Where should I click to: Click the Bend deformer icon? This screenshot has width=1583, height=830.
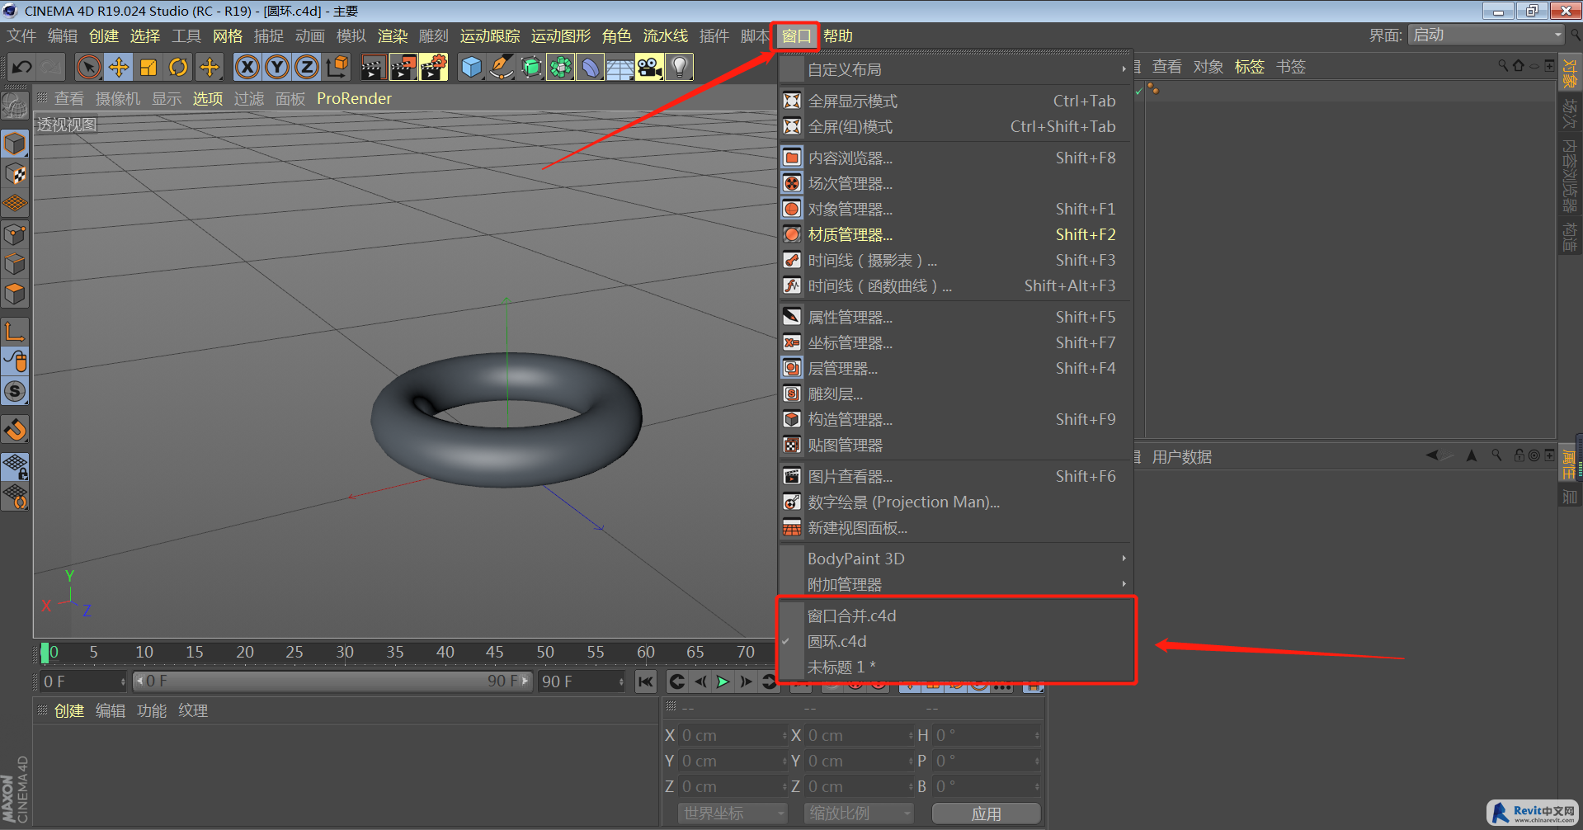click(x=591, y=67)
